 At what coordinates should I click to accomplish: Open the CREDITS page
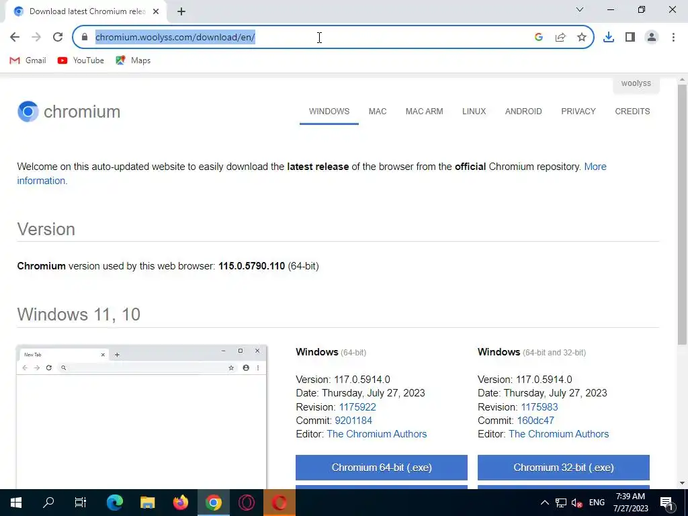pyautogui.click(x=632, y=112)
